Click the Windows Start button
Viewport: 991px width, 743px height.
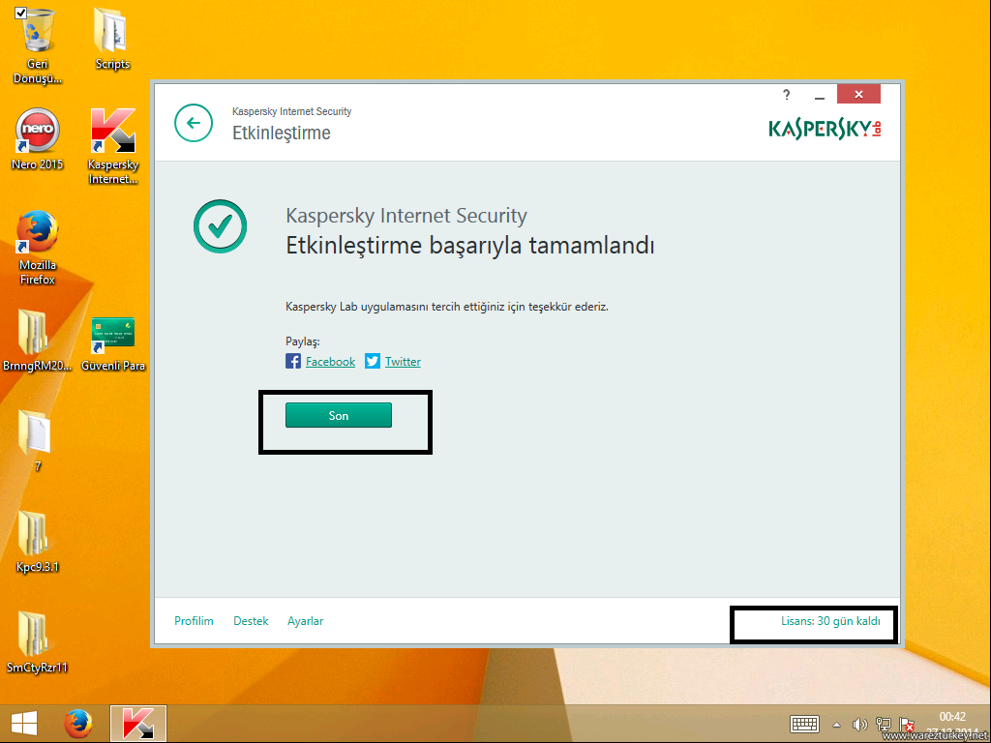23,723
